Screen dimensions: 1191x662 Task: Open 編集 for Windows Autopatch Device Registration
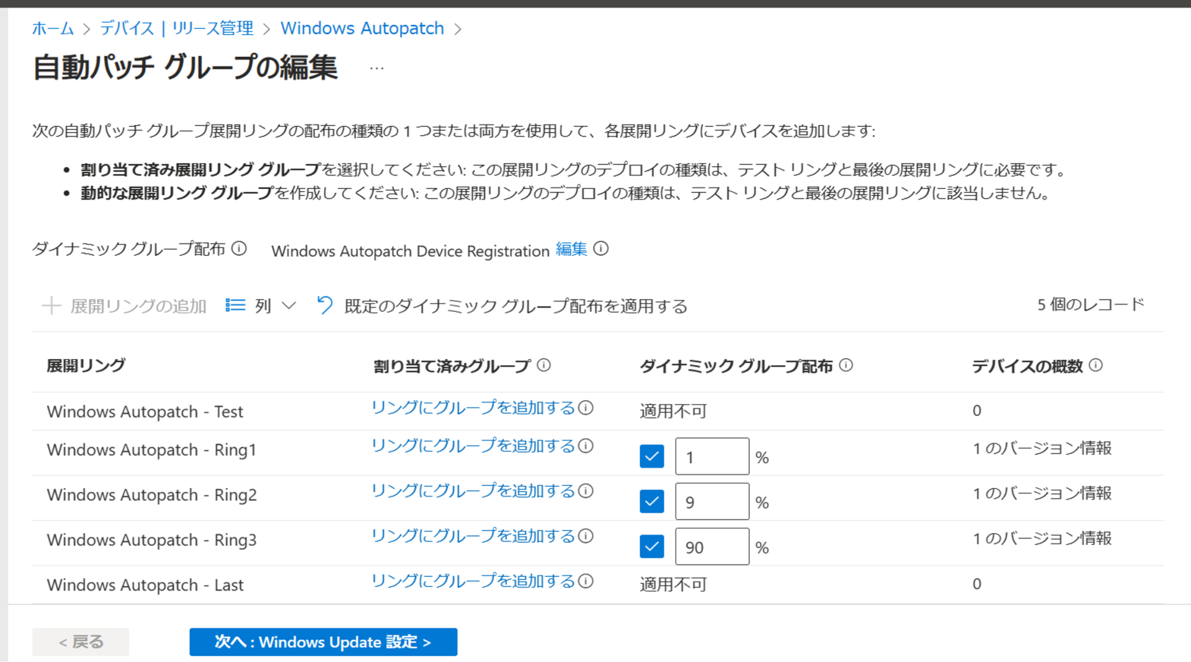coord(571,250)
